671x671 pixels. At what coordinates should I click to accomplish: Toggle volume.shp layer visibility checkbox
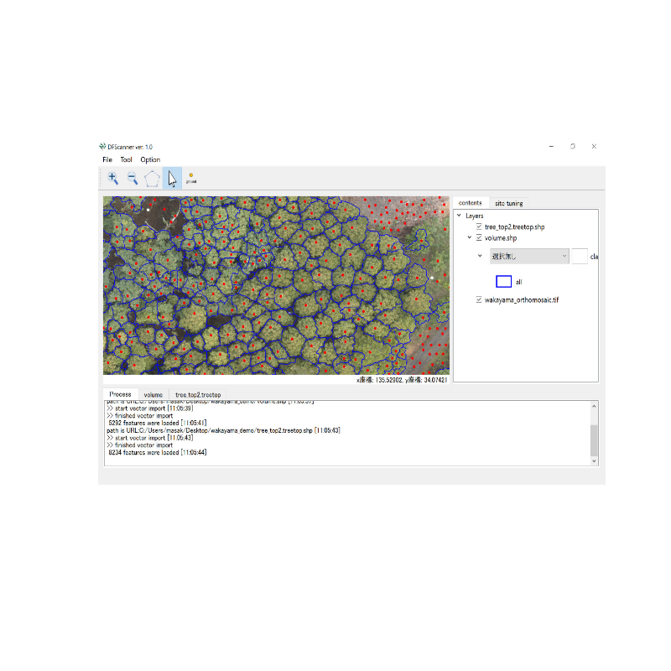(479, 237)
